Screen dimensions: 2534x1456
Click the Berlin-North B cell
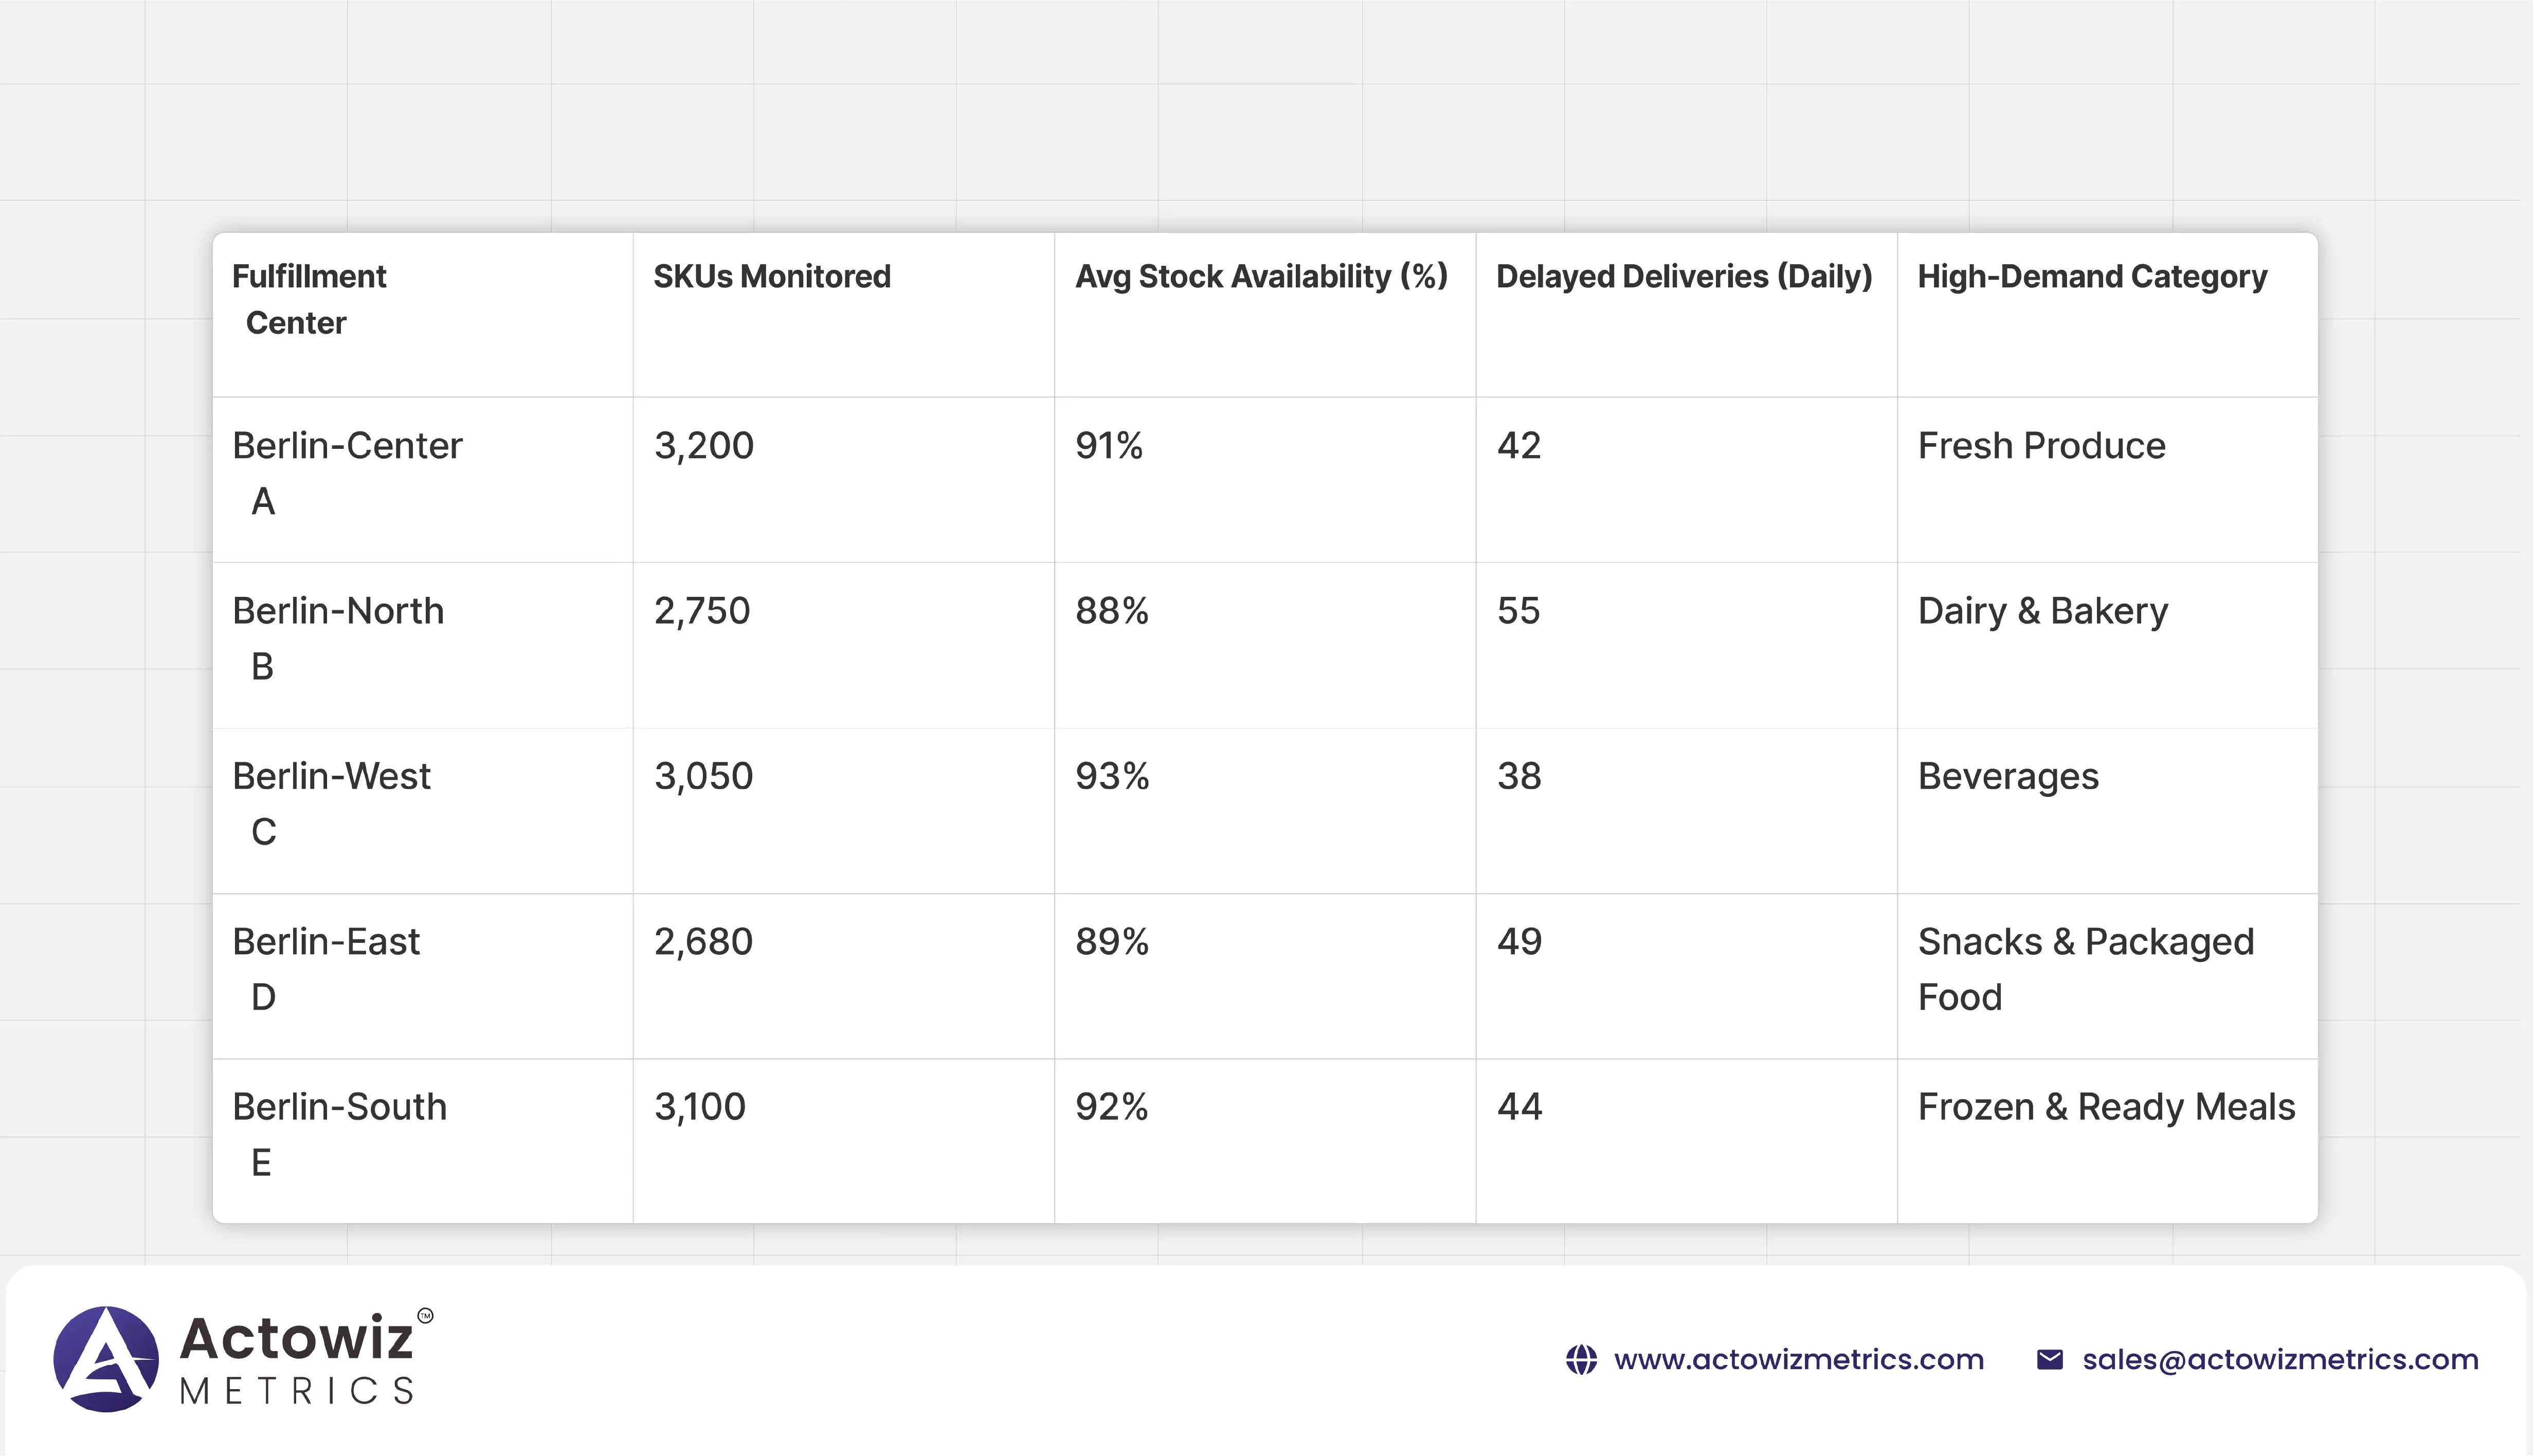tap(337, 637)
